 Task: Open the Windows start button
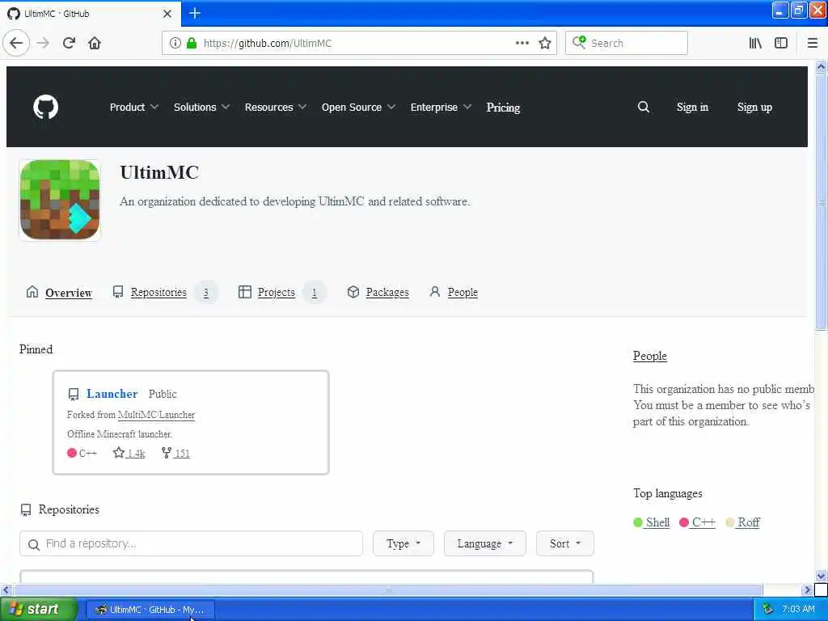click(x=38, y=610)
